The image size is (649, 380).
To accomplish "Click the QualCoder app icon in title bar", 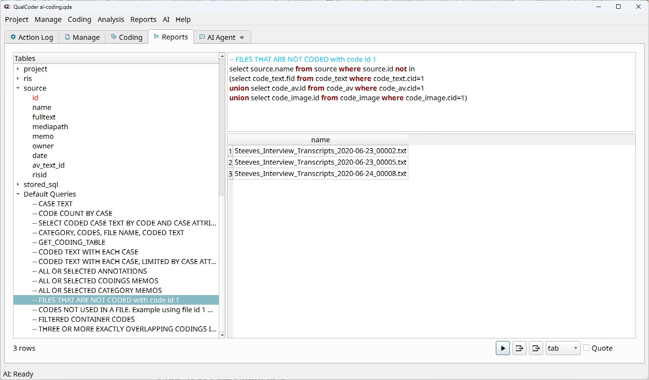I will pyautogui.click(x=7, y=7).
